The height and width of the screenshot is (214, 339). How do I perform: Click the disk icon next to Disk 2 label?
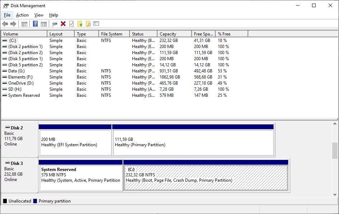[x=8, y=127]
